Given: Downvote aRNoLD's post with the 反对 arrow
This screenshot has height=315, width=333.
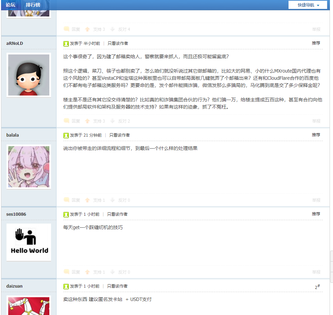Looking at the screenshot, I should [112, 121].
